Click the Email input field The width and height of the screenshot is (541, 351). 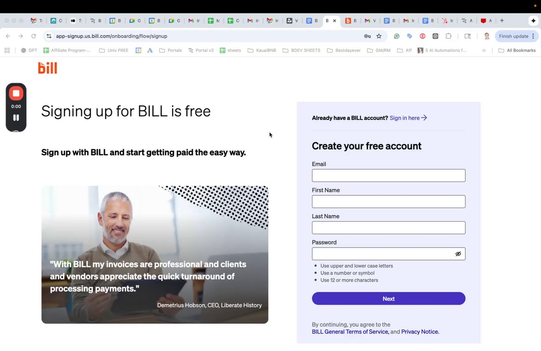pos(388,176)
